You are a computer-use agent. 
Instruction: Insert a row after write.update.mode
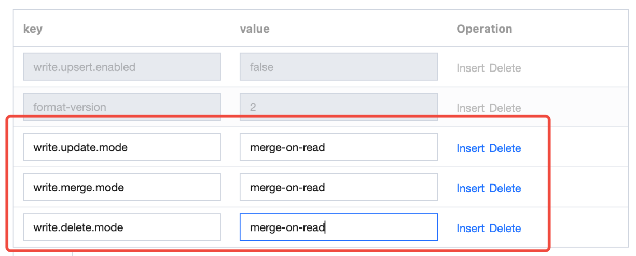coord(471,148)
